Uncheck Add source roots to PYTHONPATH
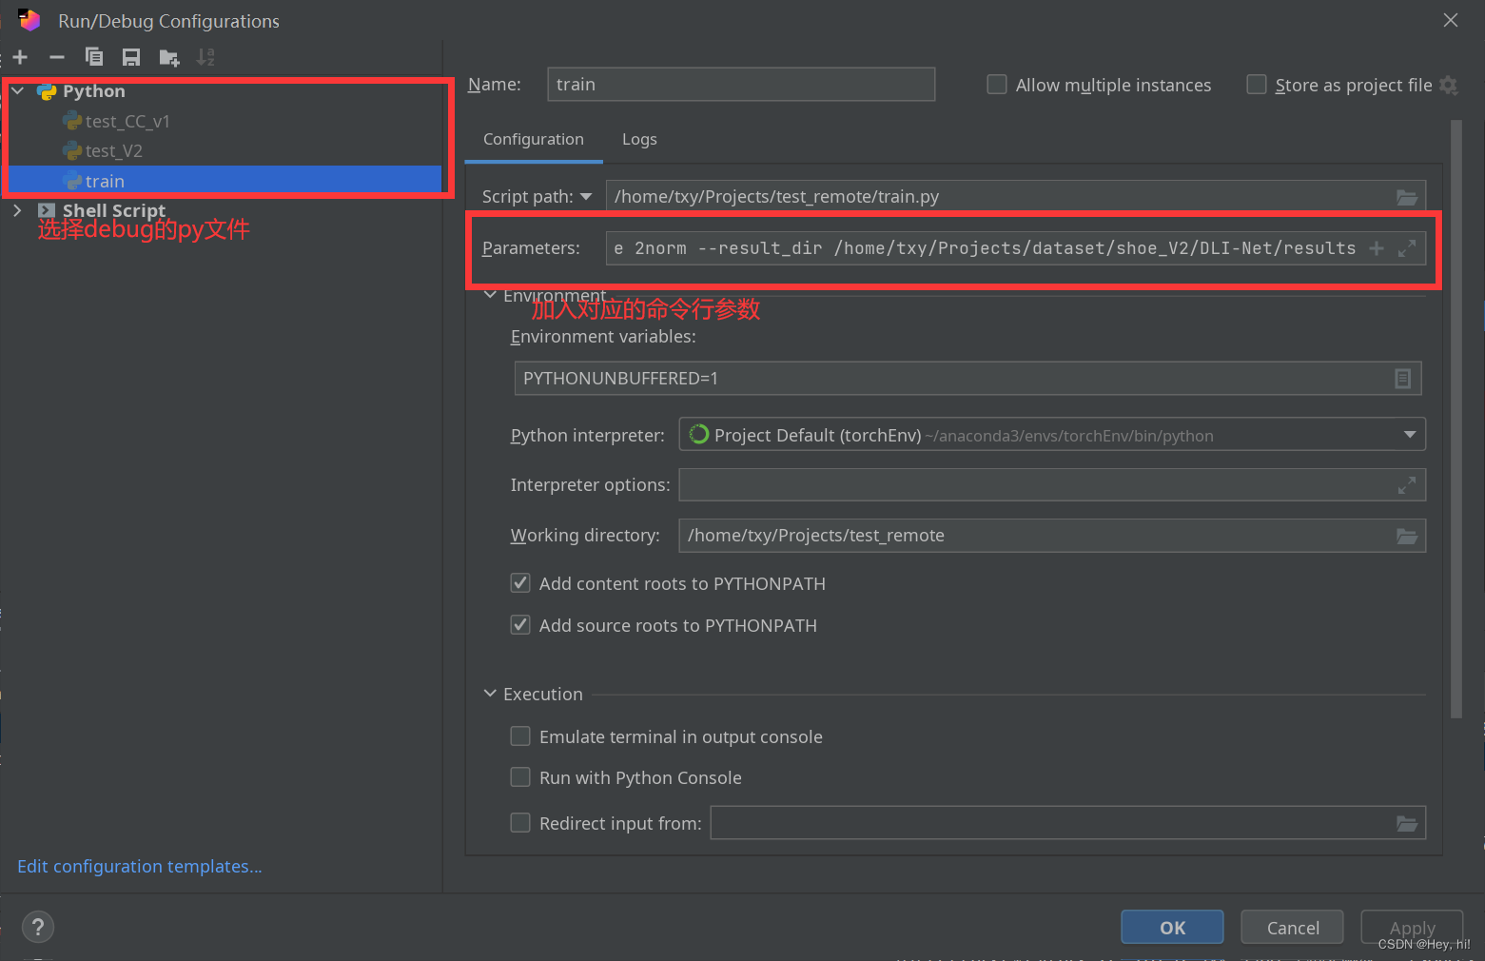1485x961 pixels. click(520, 624)
